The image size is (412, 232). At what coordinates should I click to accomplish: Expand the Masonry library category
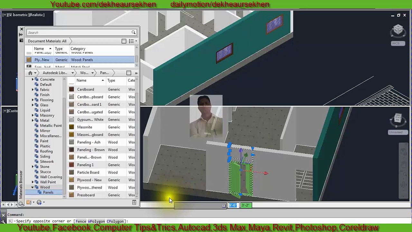33,115
